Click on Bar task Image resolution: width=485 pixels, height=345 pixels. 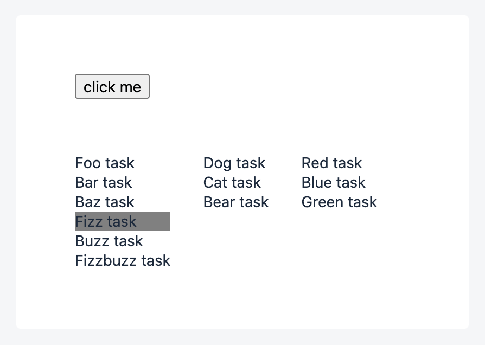(x=104, y=182)
